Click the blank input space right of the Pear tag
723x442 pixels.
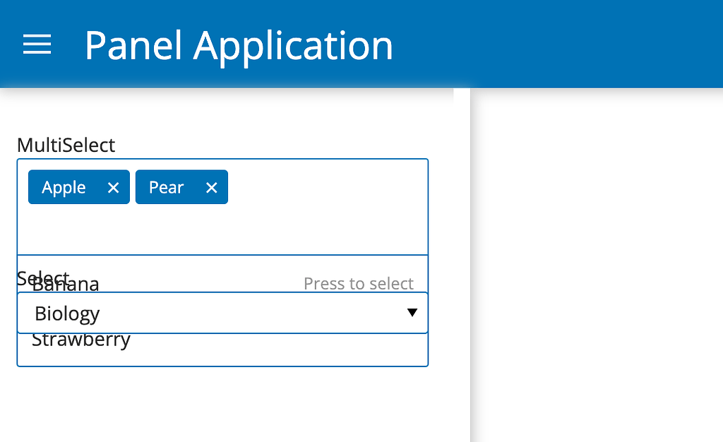pos(328,187)
